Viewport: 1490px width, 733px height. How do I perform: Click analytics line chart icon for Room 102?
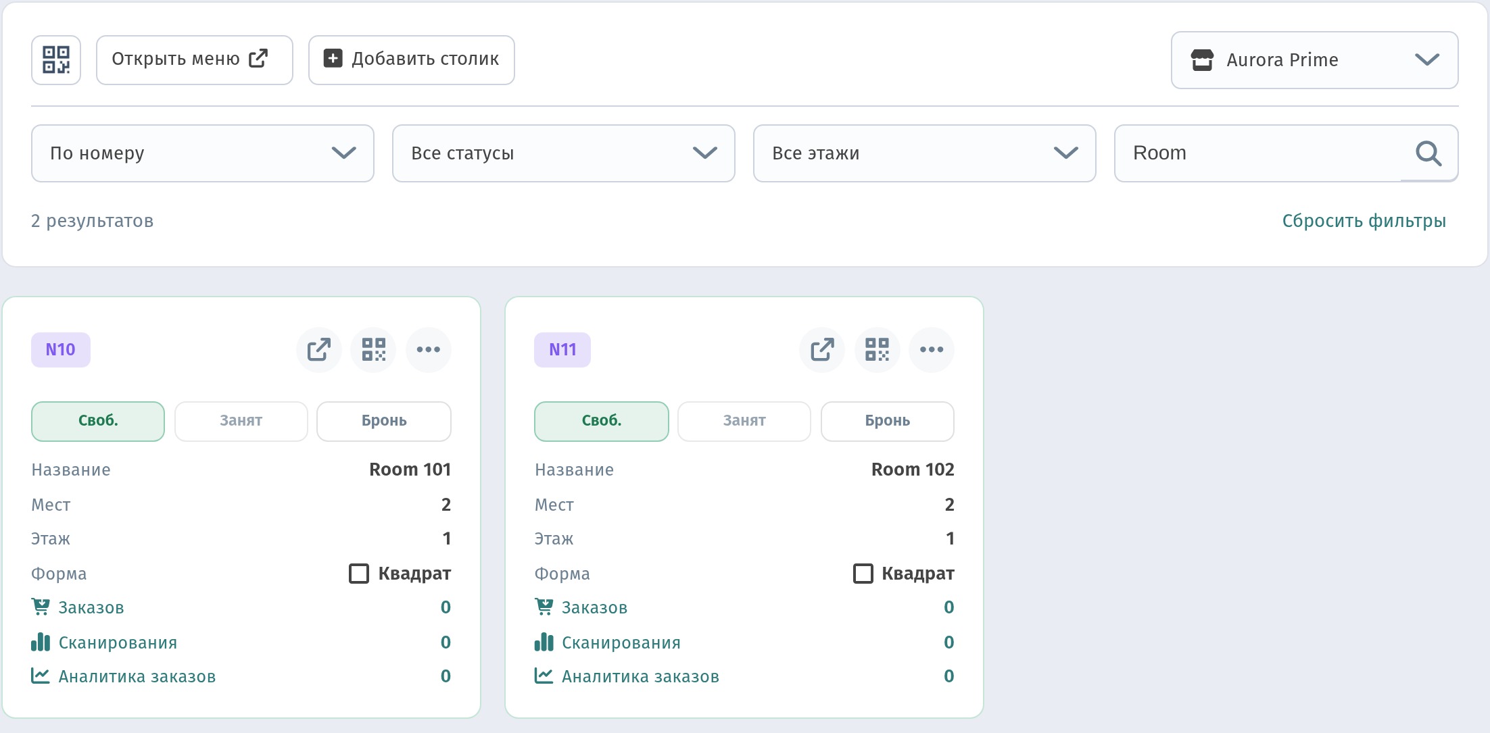pyautogui.click(x=544, y=676)
